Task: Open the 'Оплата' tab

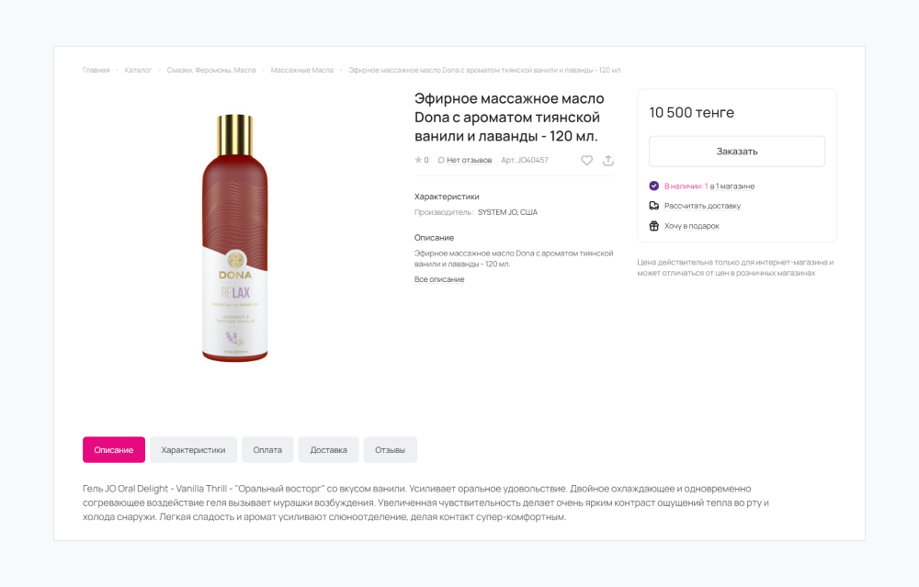Action: [x=267, y=449]
